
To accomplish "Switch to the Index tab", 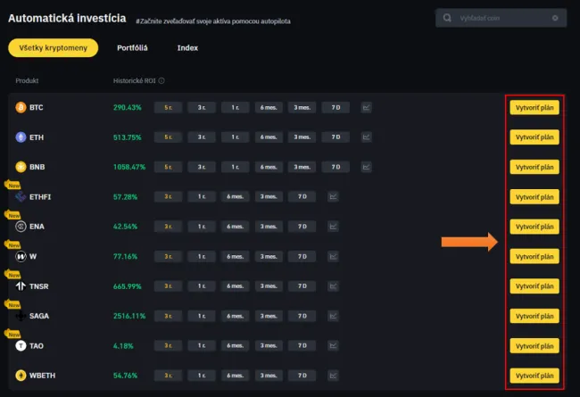I will pyautogui.click(x=187, y=48).
